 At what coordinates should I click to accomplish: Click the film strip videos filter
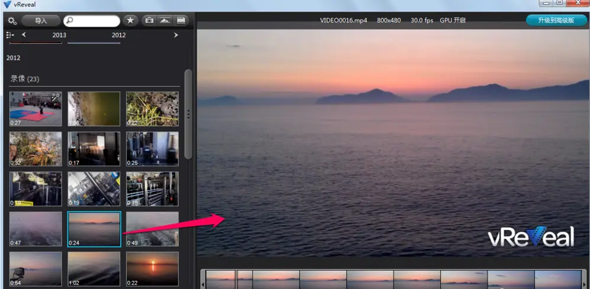tap(181, 21)
